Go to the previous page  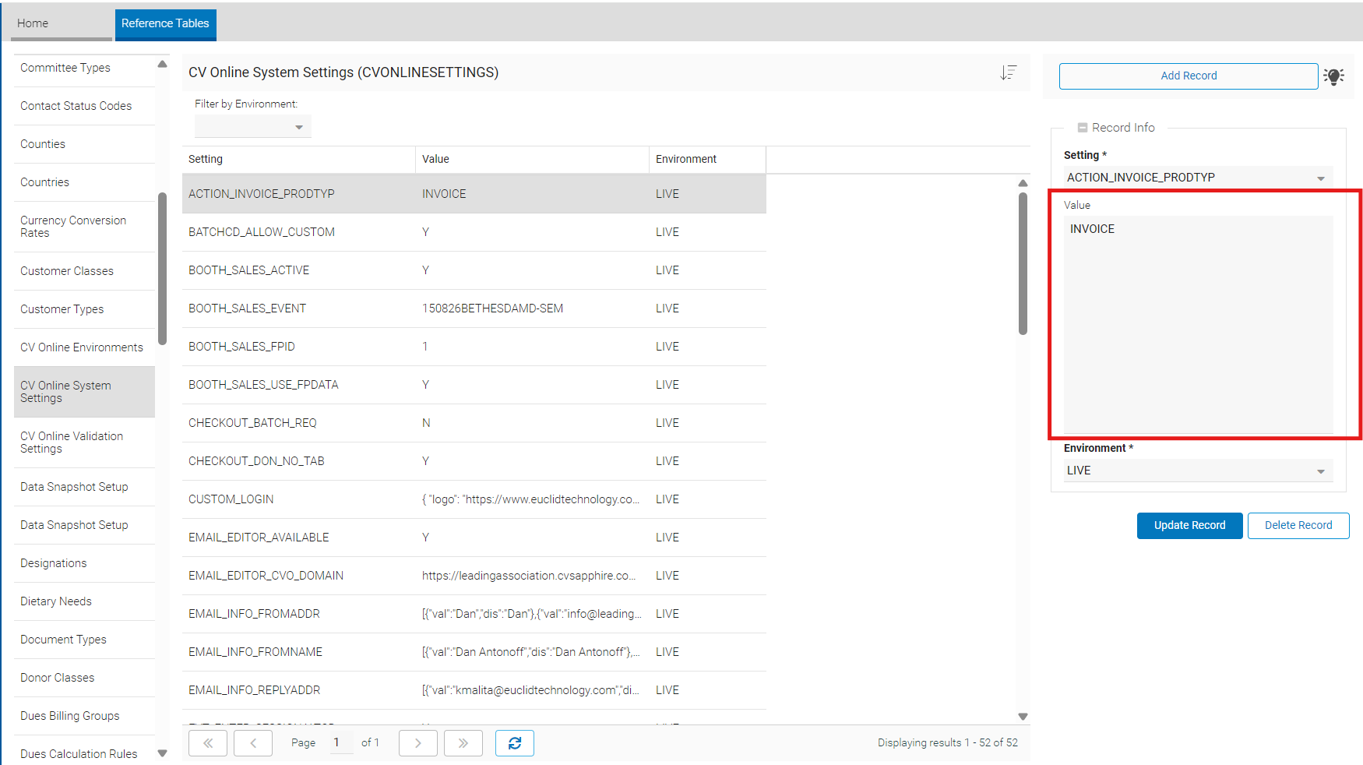(253, 743)
